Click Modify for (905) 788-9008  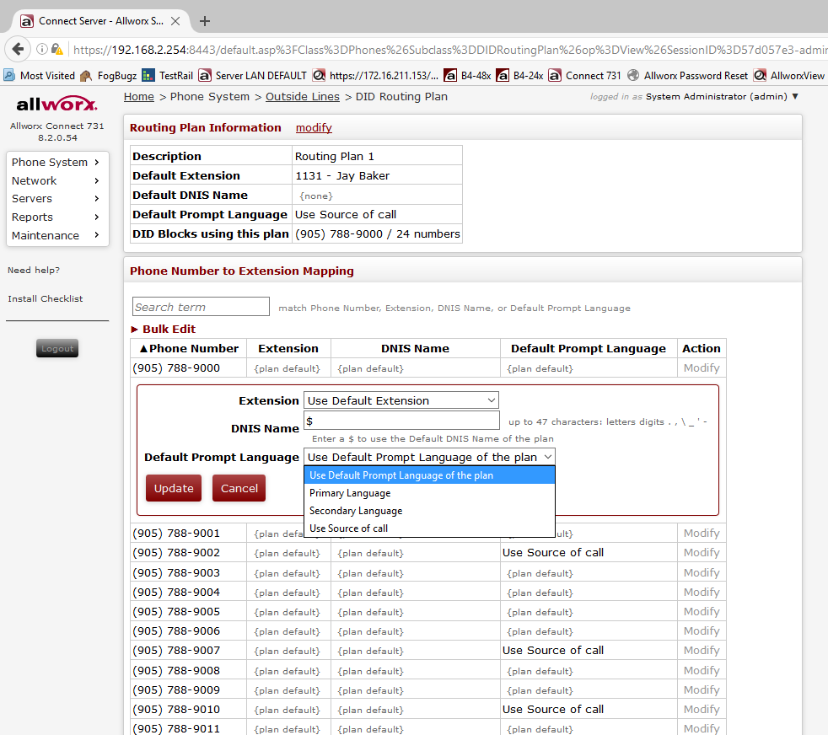pyautogui.click(x=702, y=671)
